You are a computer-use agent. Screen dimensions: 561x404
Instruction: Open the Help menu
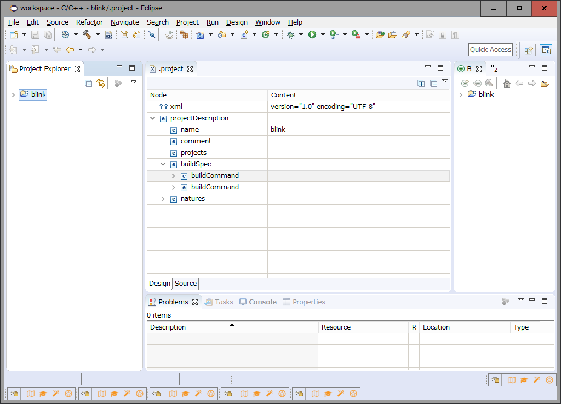pos(295,22)
